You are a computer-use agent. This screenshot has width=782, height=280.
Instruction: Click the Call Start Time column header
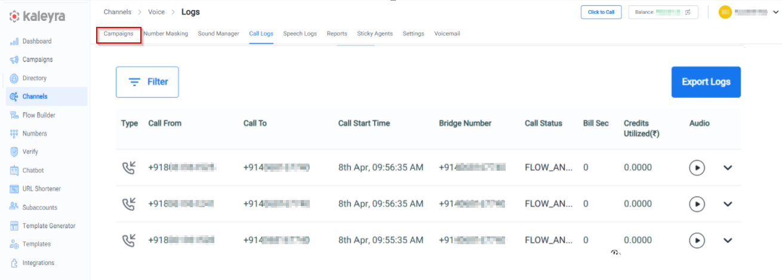(x=364, y=124)
